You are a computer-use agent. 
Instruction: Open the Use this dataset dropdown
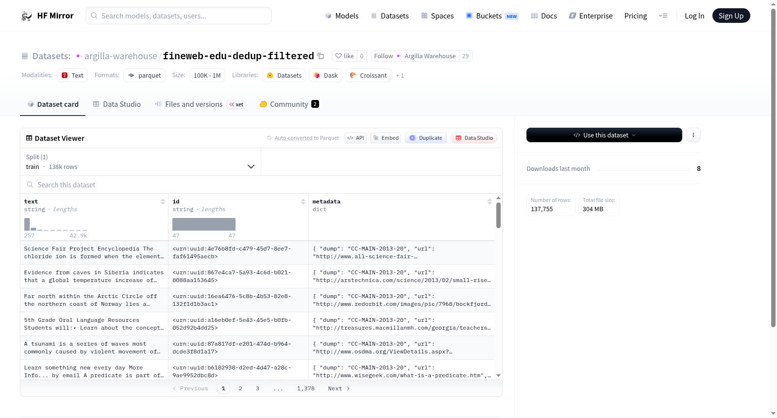pos(604,135)
